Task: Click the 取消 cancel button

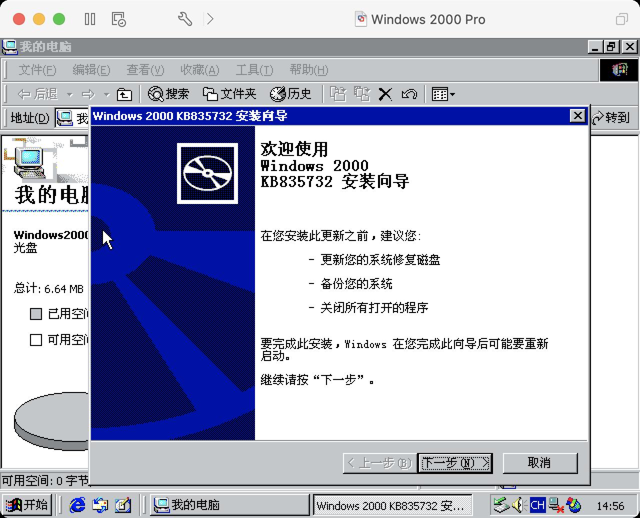Action: [540, 463]
